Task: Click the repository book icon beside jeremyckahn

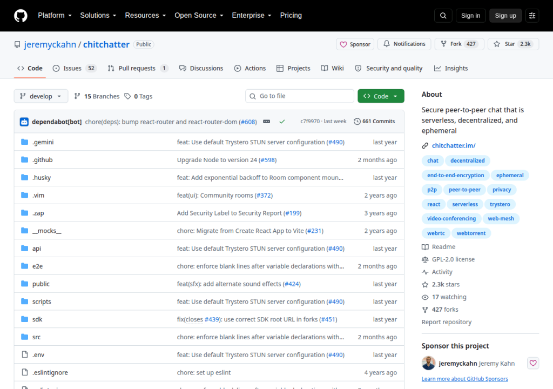Action: 17,44
